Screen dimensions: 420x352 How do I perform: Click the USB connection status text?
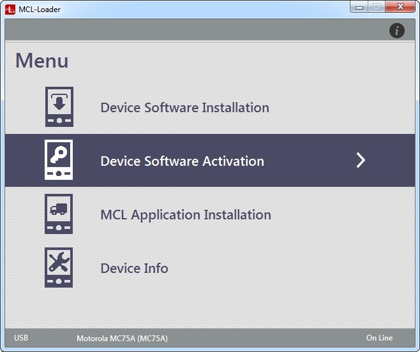pos(21,338)
